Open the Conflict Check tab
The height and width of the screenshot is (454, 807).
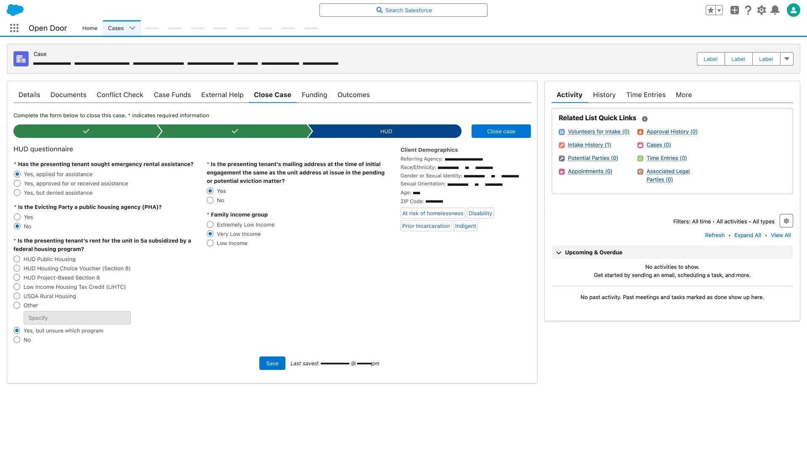120,95
